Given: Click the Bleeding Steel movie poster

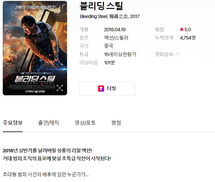Looking at the screenshot, I should (35, 48).
